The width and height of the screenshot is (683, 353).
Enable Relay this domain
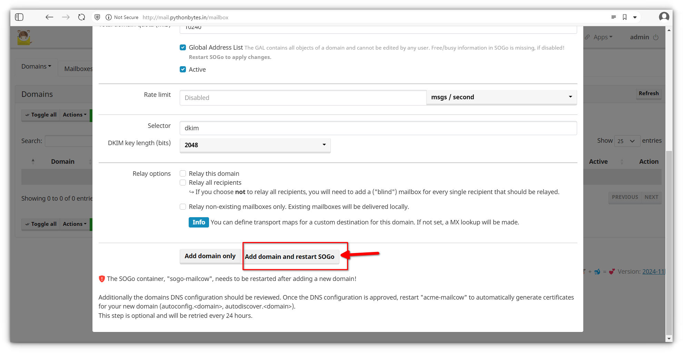[183, 173]
